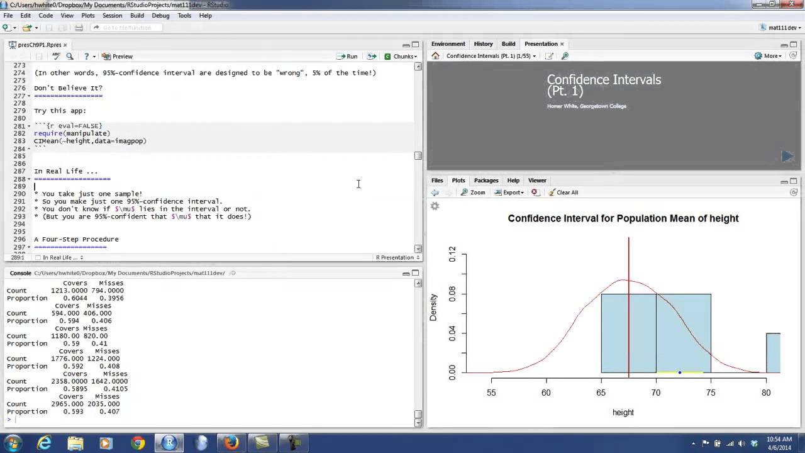Click the Preview button

(x=118, y=56)
